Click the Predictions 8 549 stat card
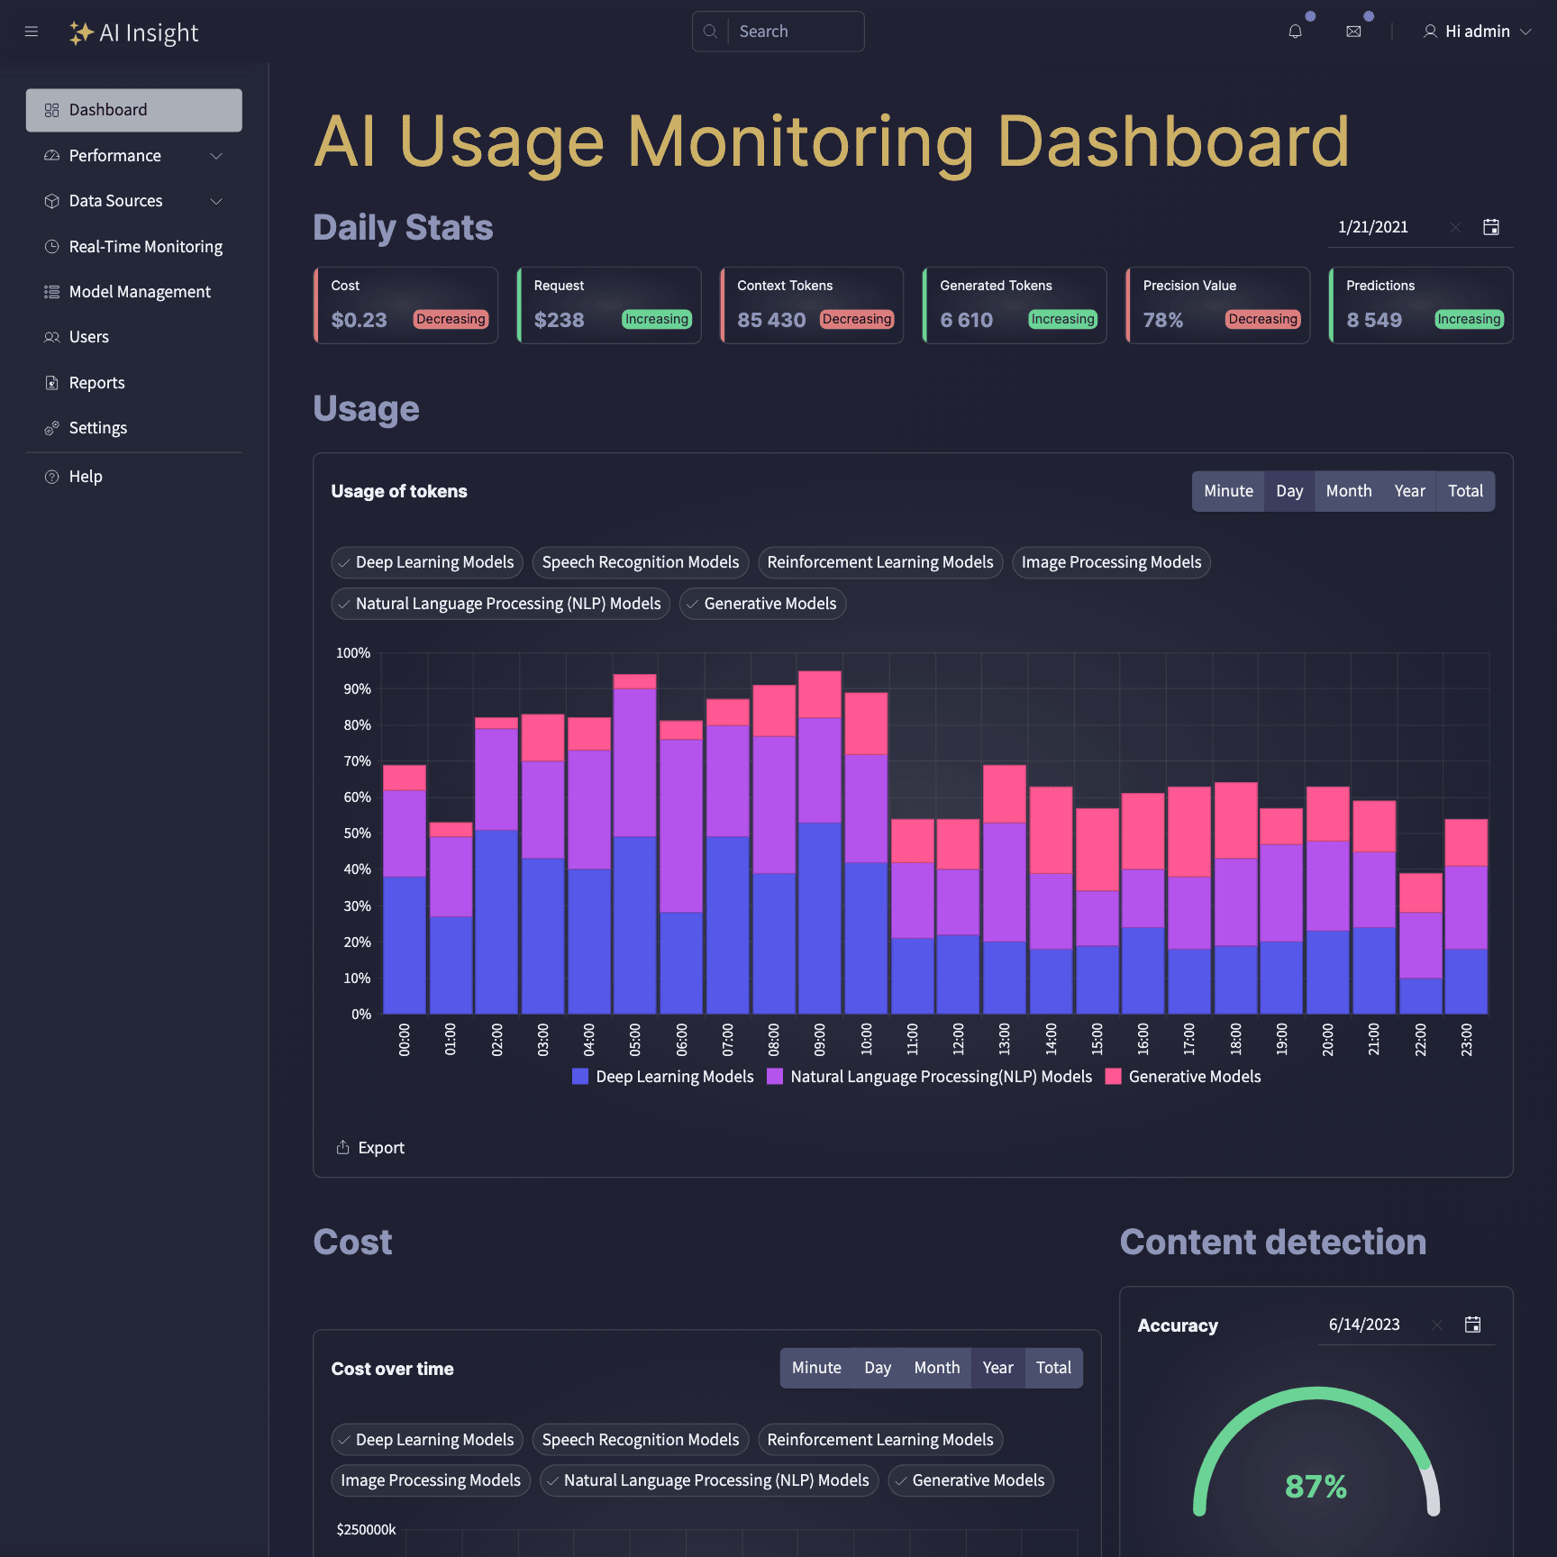Viewport: 1557px width, 1557px height. [x=1421, y=305]
